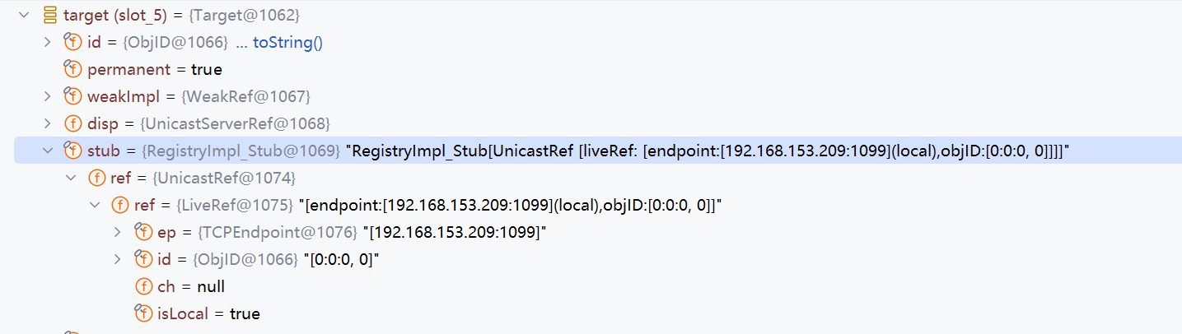The width and height of the screenshot is (1182, 334).
Task: Click field icon beside ch = null
Action: coord(143,286)
